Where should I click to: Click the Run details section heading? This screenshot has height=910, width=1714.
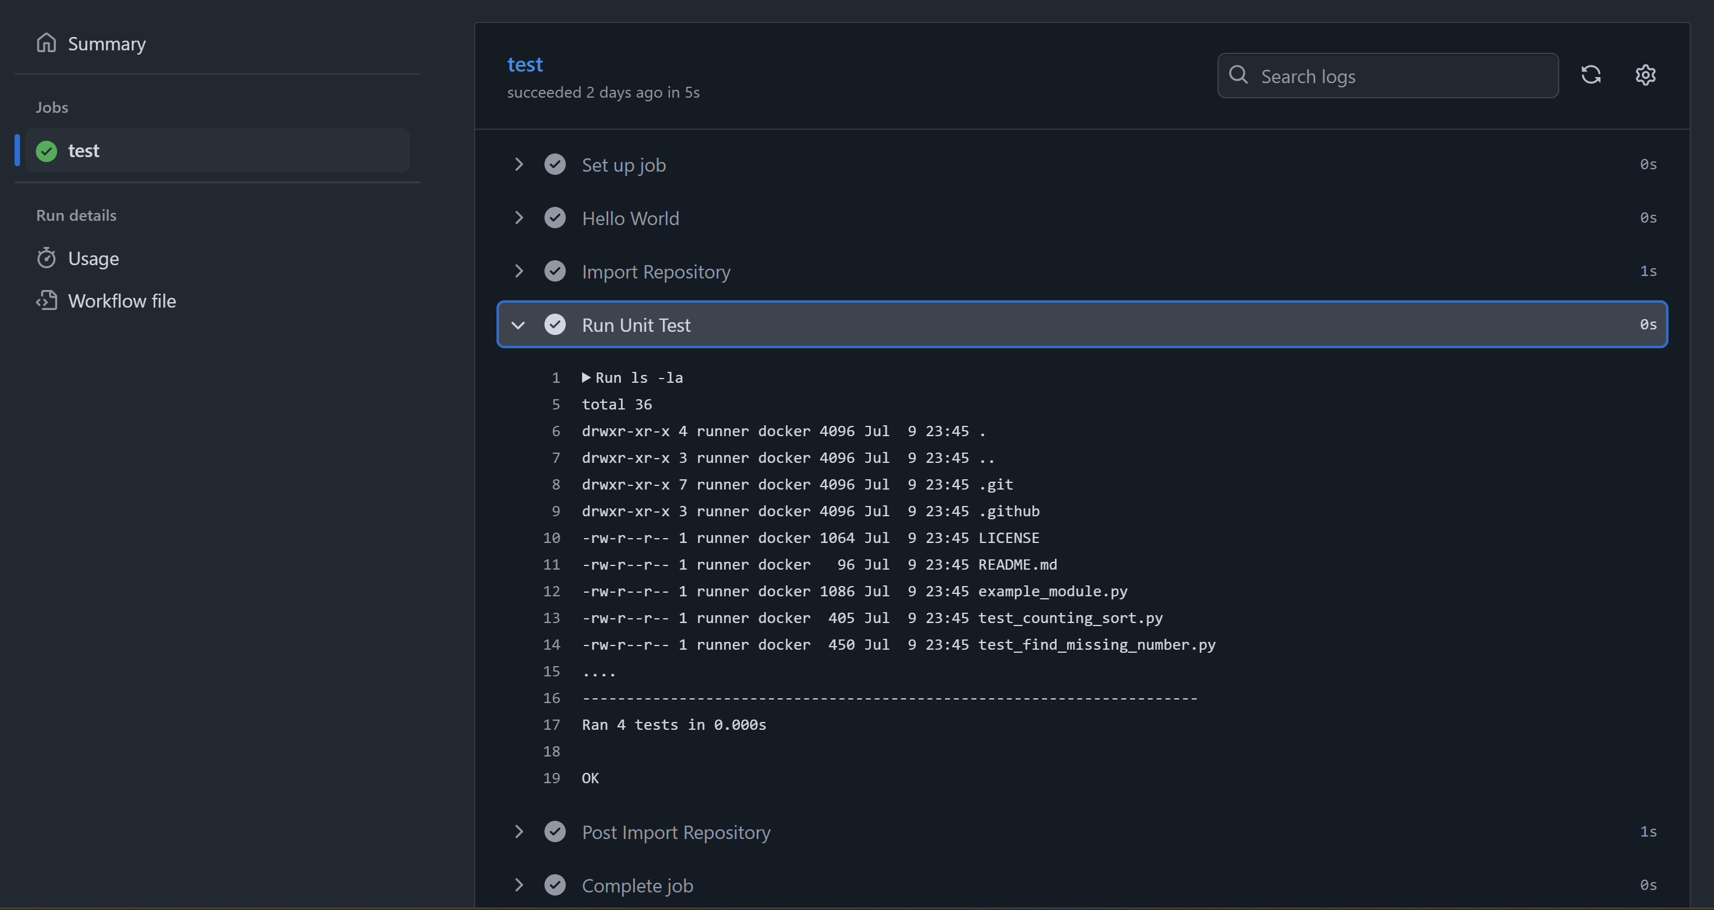pos(76,215)
